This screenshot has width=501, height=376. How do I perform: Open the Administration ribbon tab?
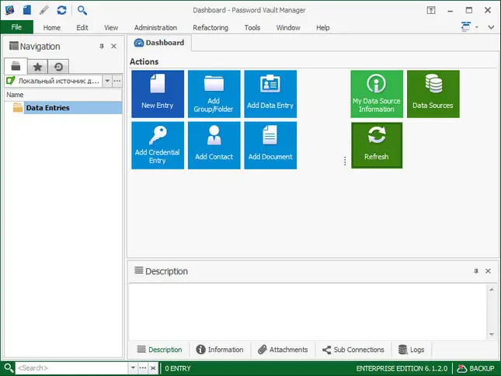(x=155, y=28)
